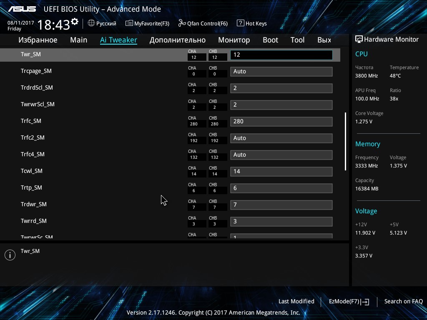Select the Trfc_SM row label
Viewport: 427px width, 320px height.
pyautogui.click(x=31, y=121)
